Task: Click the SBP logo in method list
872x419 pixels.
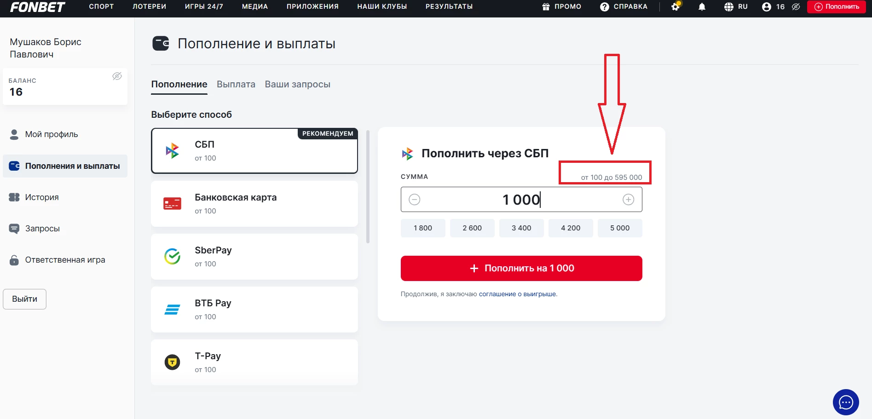Action: click(x=172, y=151)
